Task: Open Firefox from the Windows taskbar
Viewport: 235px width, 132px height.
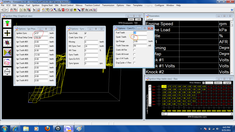Action: [47, 128]
